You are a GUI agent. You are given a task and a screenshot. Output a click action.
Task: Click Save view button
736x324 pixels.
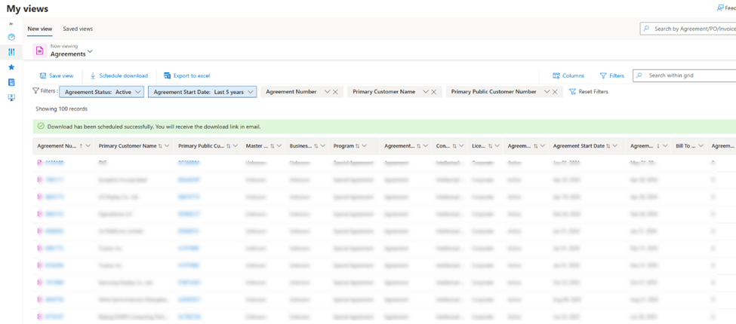tap(57, 75)
